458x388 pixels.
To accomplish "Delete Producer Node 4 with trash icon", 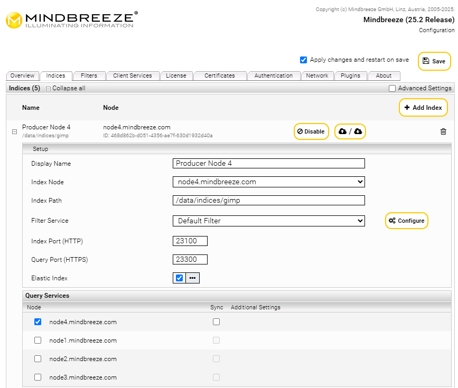I will click(x=443, y=131).
